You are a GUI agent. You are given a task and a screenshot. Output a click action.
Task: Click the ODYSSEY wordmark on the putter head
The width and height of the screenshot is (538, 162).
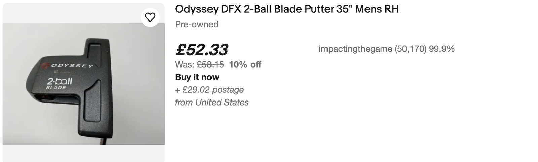(72, 65)
